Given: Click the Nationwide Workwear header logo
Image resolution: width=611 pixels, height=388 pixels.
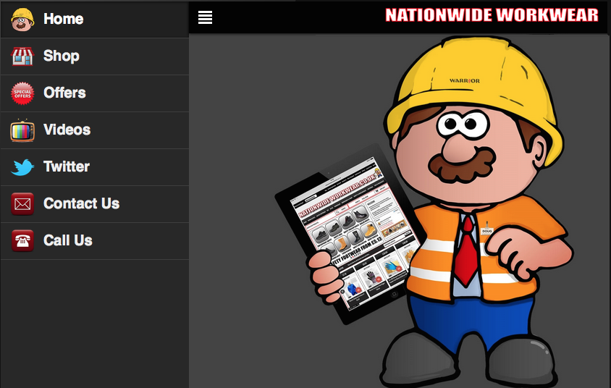Looking at the screenshot, I should point(492,16).
